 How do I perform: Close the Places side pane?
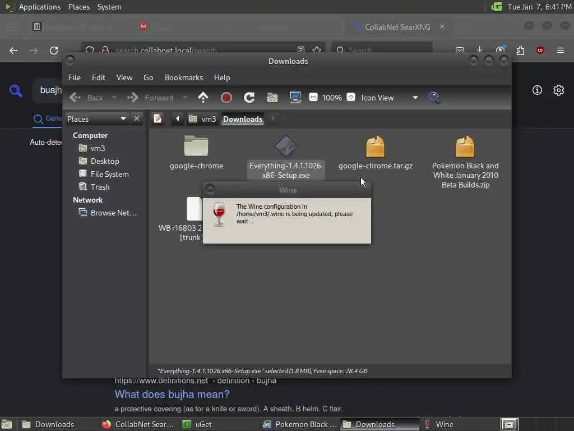pyautogui.click(x=137, y=119)
